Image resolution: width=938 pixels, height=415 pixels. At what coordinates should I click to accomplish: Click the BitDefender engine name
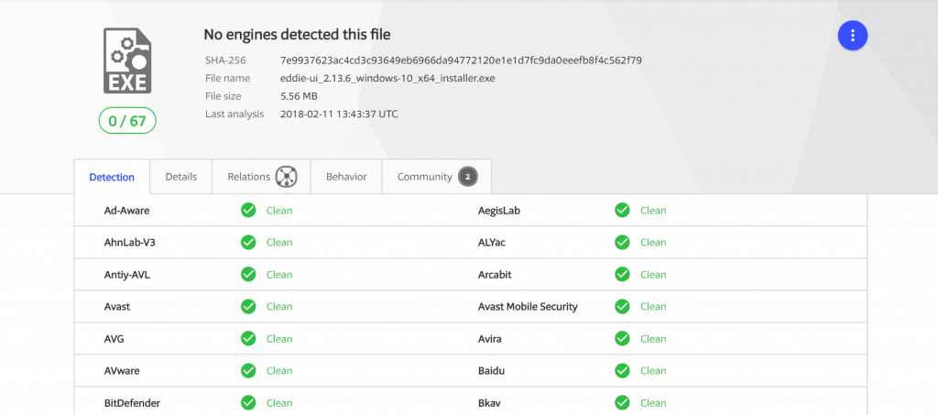[132, 402]
